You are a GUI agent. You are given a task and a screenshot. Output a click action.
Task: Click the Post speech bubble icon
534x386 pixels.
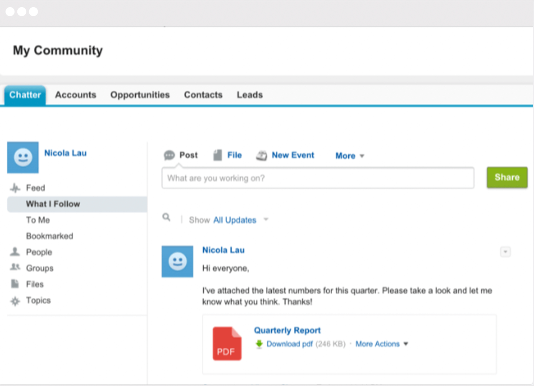[170, 155]
